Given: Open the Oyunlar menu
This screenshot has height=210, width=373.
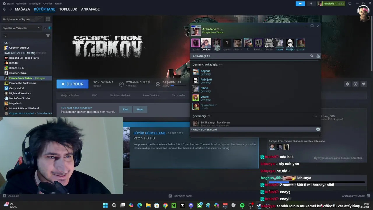Looking at the screenshot, I should 48,3.
